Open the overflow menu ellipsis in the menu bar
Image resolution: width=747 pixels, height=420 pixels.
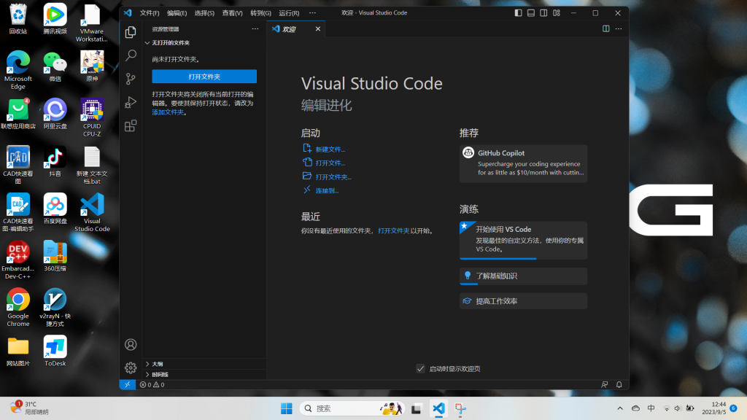(x=312, y=13)
